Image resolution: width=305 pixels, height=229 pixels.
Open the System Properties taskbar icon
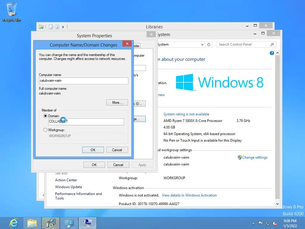(x=88, y=223)
